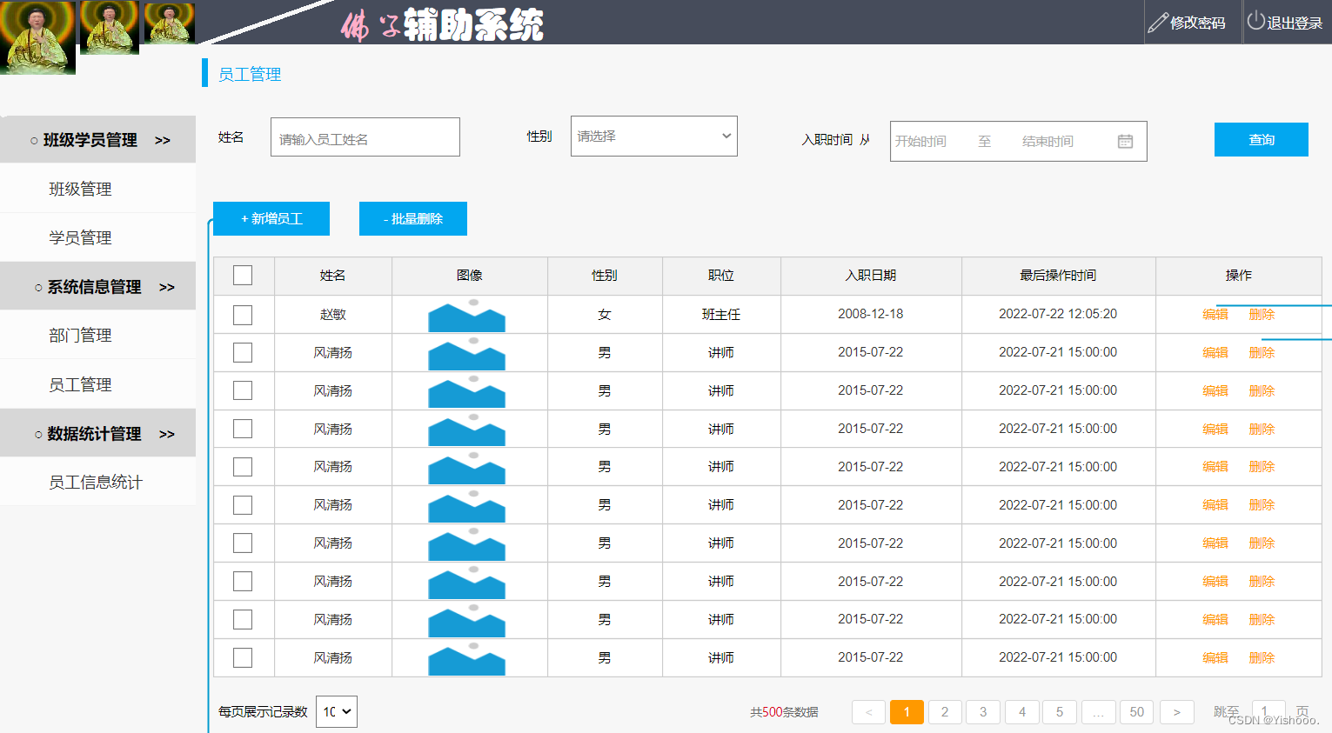
Task: Expand the 班级学员管理 menu group
Action: [97, 140]
